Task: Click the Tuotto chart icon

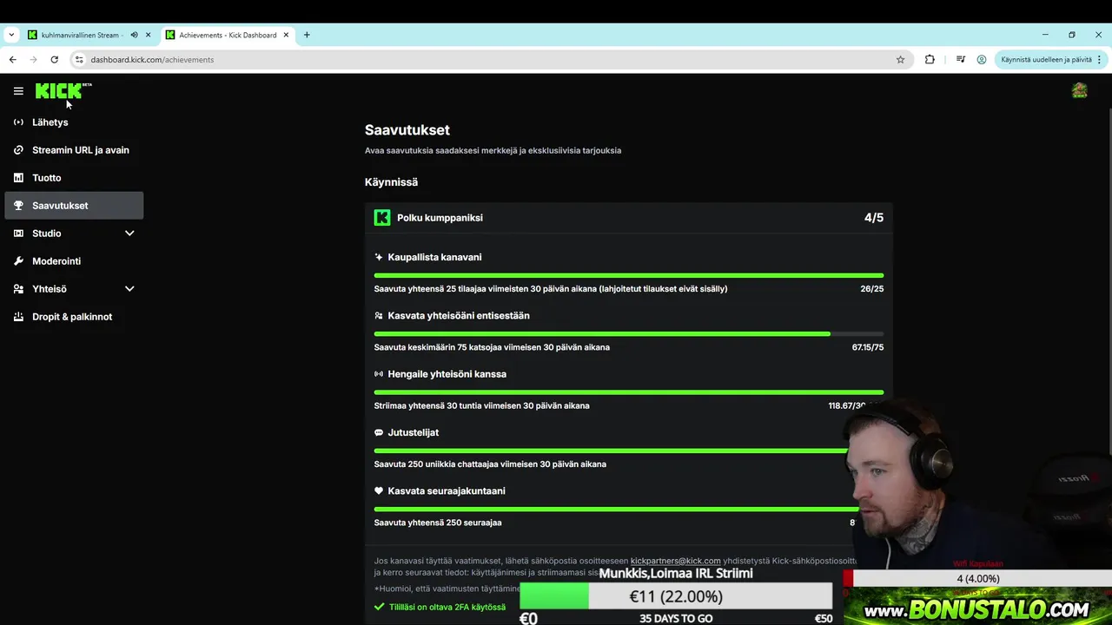Action: coord(18,178)
